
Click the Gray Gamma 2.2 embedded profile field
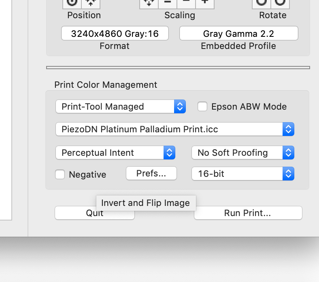(238, 34)
